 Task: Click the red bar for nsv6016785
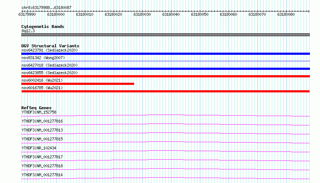165,91
